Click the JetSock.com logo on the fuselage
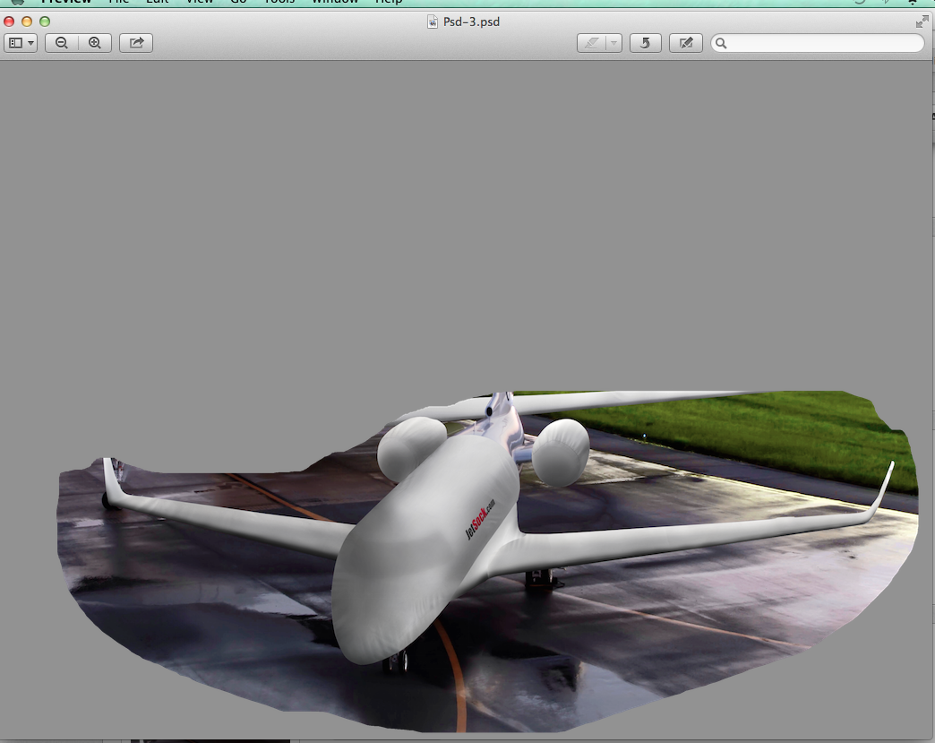Viewport: 935px width, 743px height. pos(480,519)
